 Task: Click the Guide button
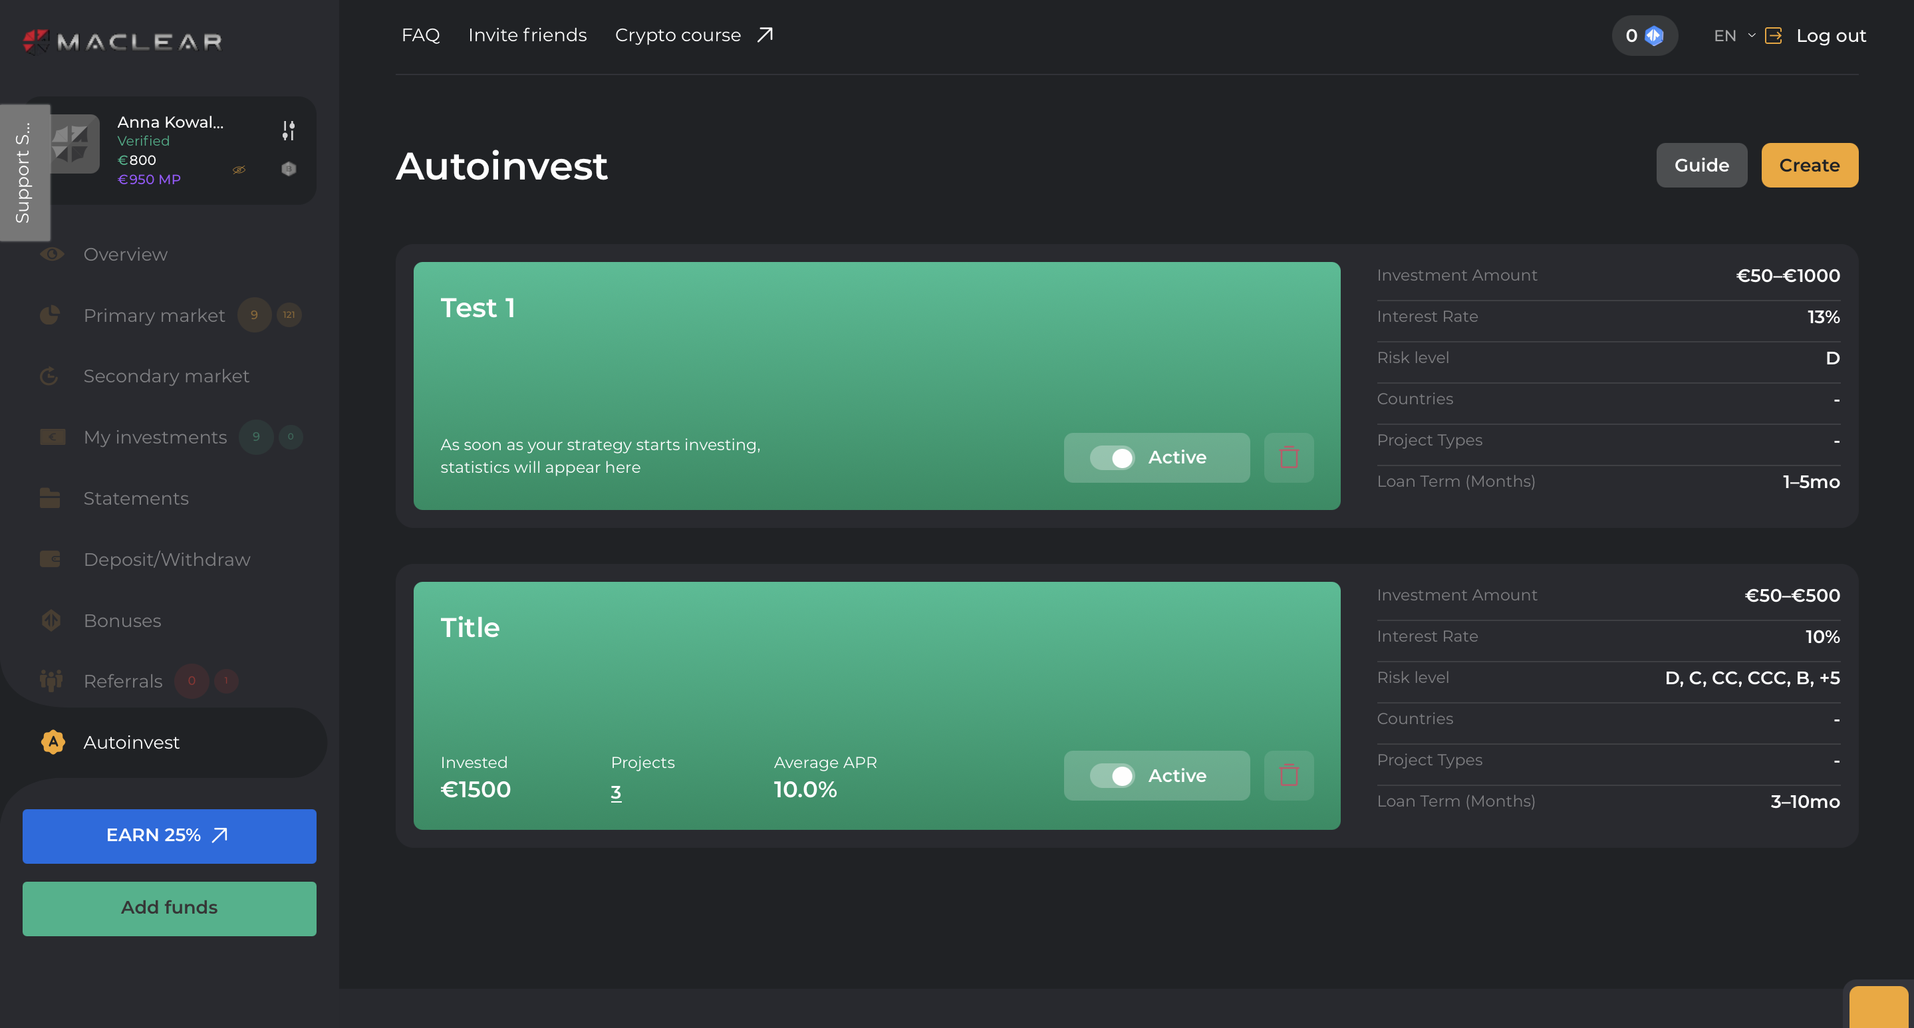pyautogui.click(x=1701, y=165)
